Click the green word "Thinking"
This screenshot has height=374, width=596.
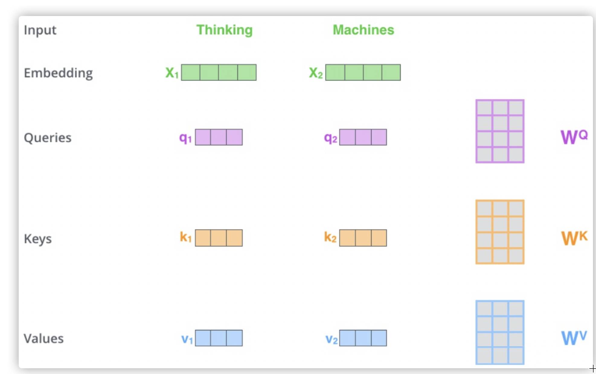224,30
